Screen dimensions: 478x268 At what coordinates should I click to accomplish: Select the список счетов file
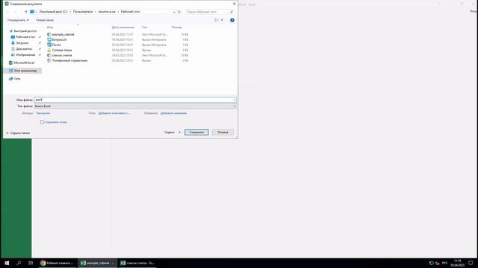(x=62, y=55)
